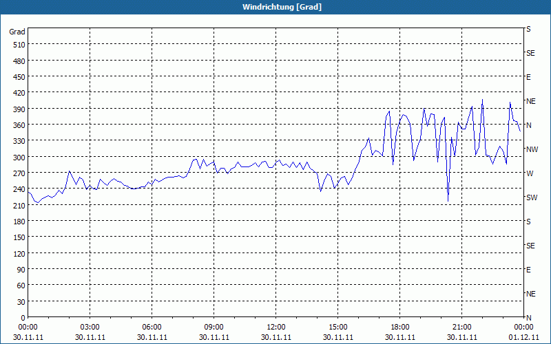Click the NE compass label near 400 degrees
Viewport: 551px width, 344px height.
[530, 101]
